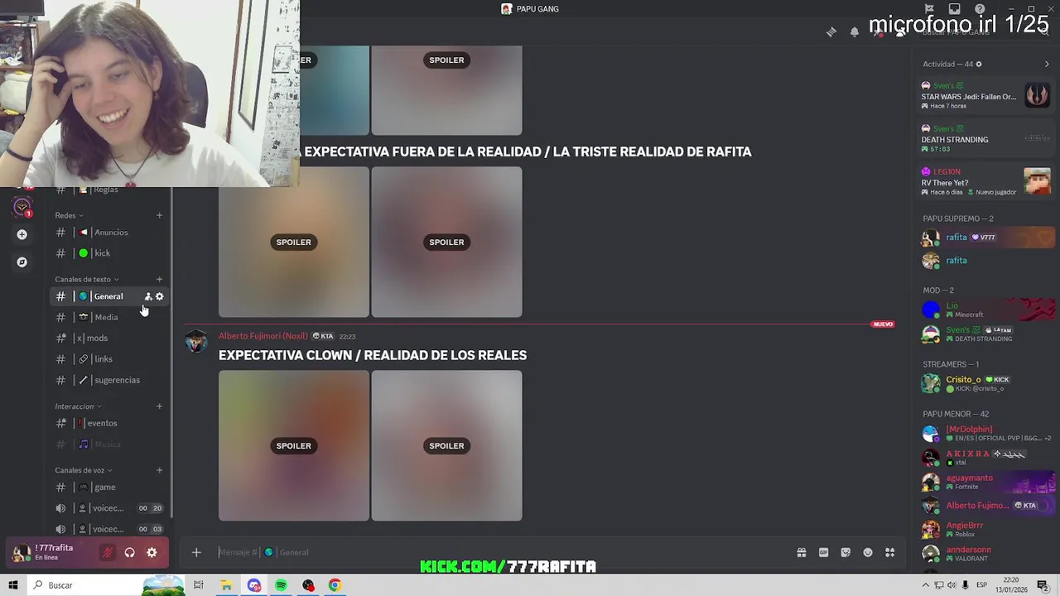1060x596 pixels.
Task: Collapse the Redes category
Action: click(69, 215)
